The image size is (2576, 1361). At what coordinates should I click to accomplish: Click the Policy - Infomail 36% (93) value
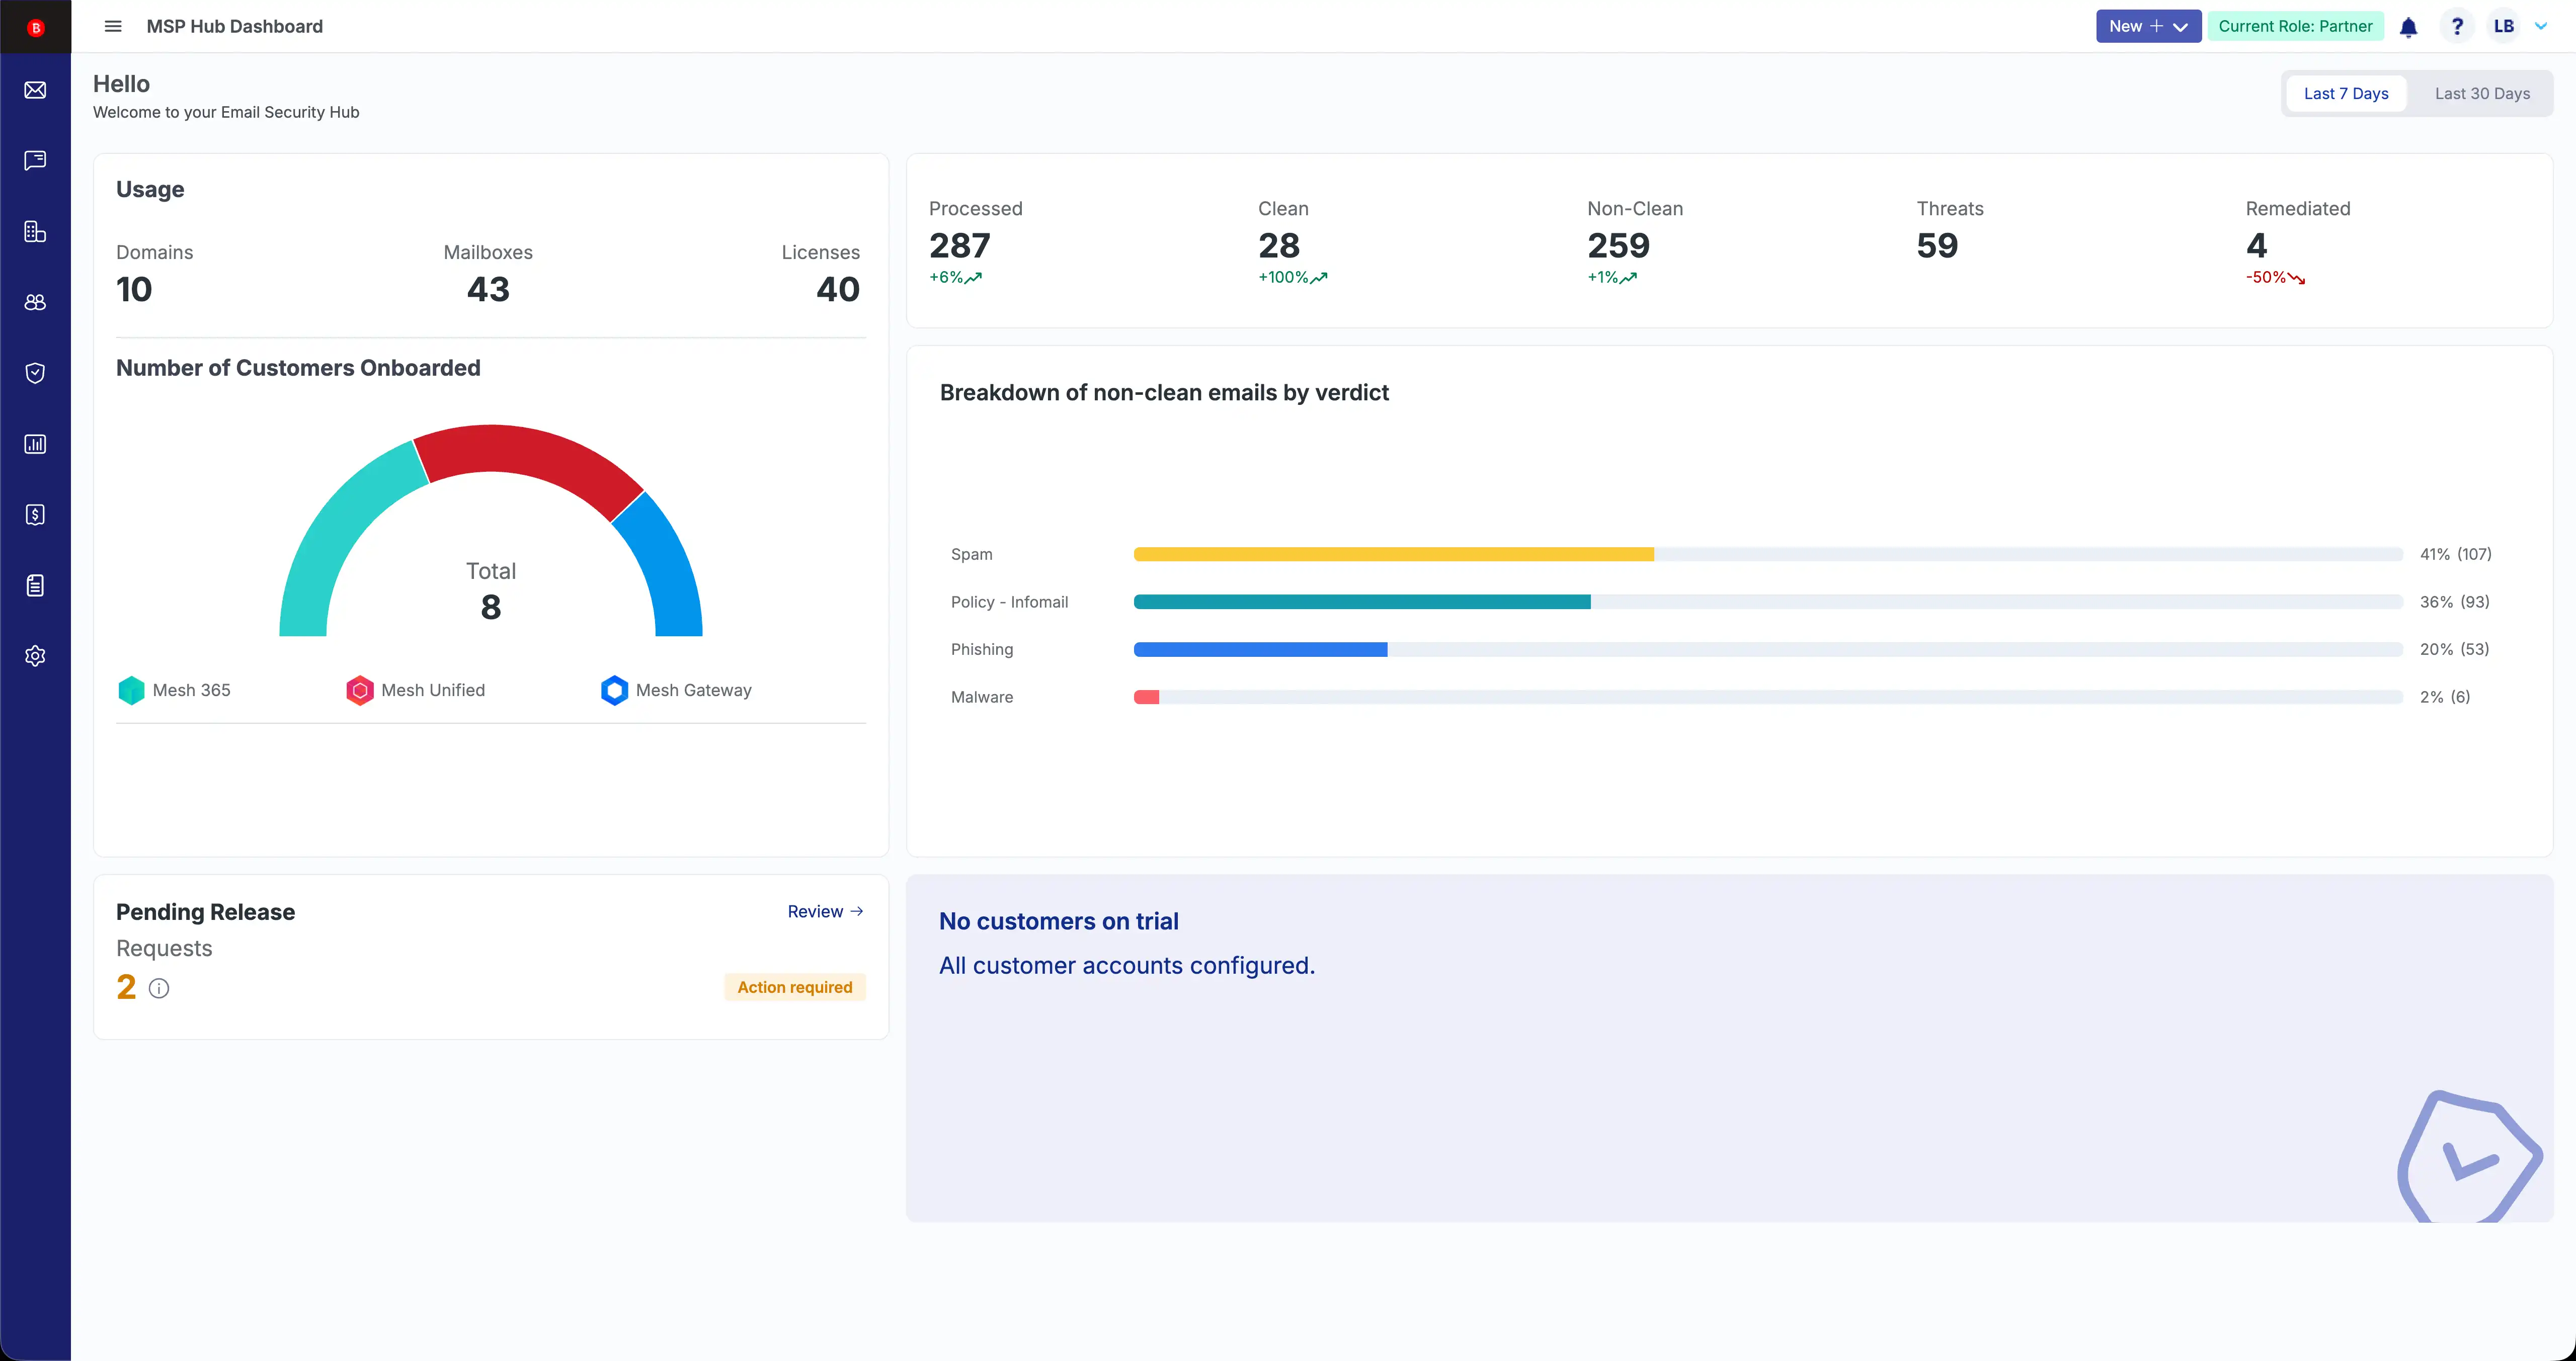click(2454, 602)
